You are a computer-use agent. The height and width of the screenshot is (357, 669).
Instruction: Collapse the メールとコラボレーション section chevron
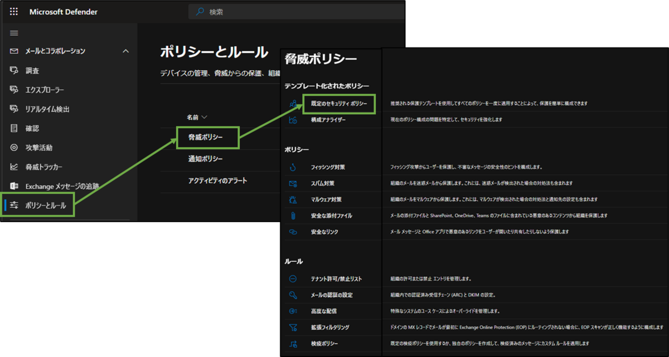pyautogui.click(x=125, y=51)
